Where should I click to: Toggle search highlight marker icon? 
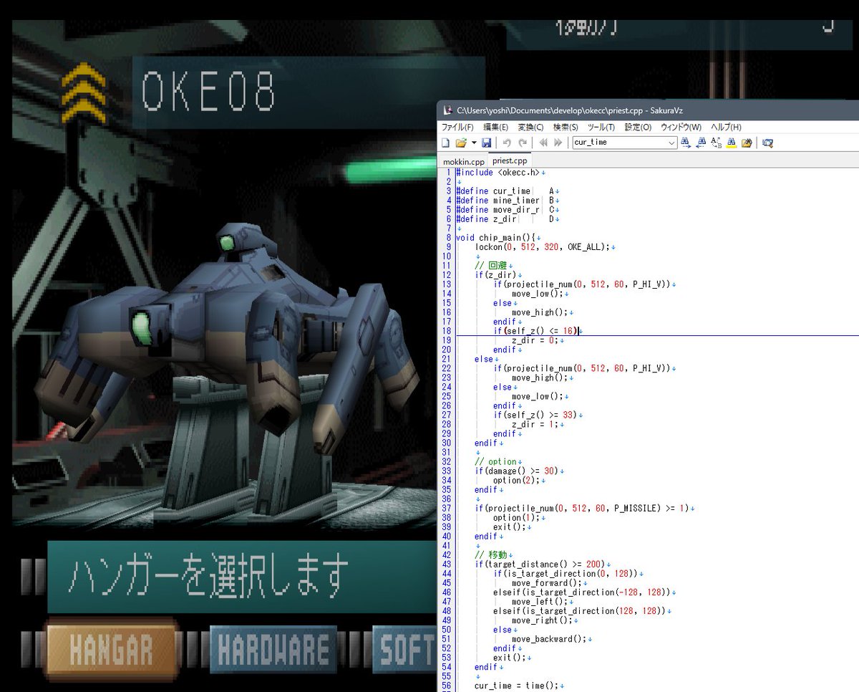pos(732,143)
